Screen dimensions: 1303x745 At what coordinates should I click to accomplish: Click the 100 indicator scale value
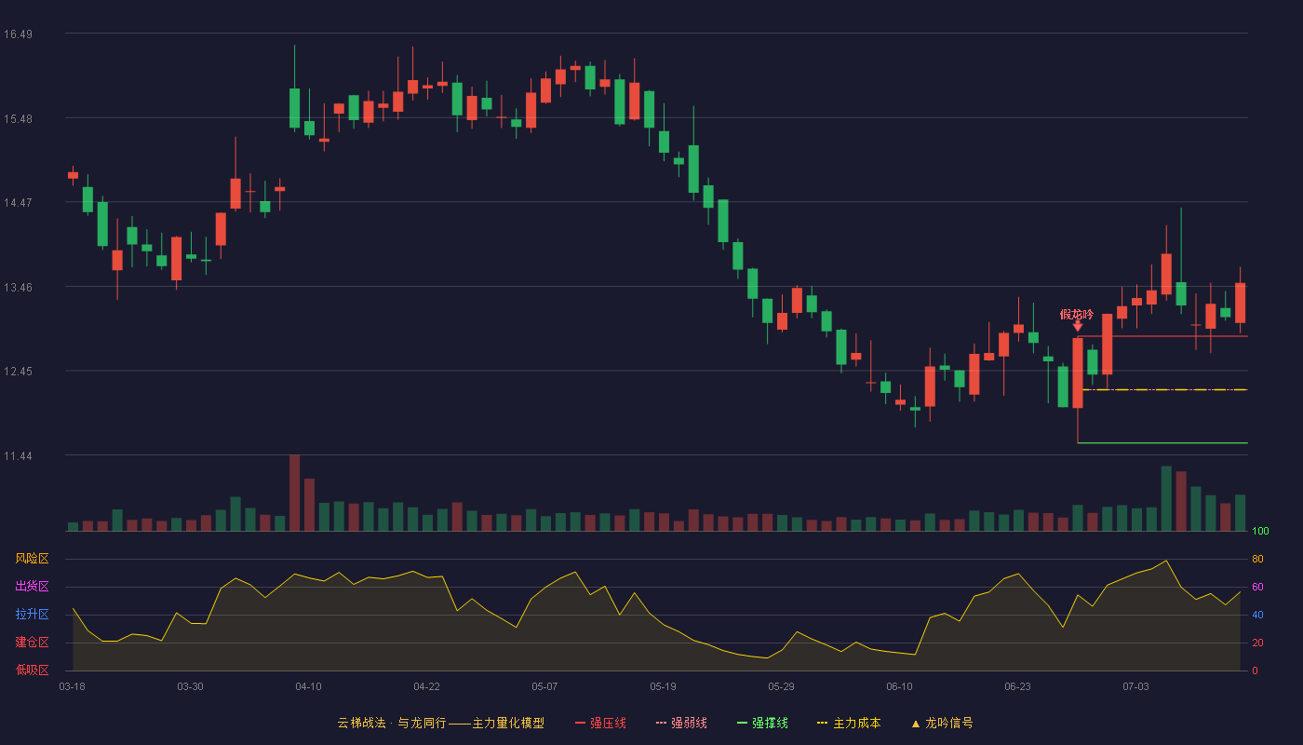coord(1260,532)
